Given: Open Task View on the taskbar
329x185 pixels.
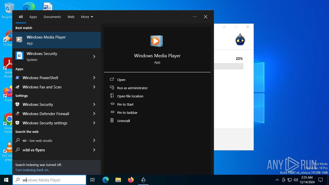Looking at the screenshot, I should point(93,180).
